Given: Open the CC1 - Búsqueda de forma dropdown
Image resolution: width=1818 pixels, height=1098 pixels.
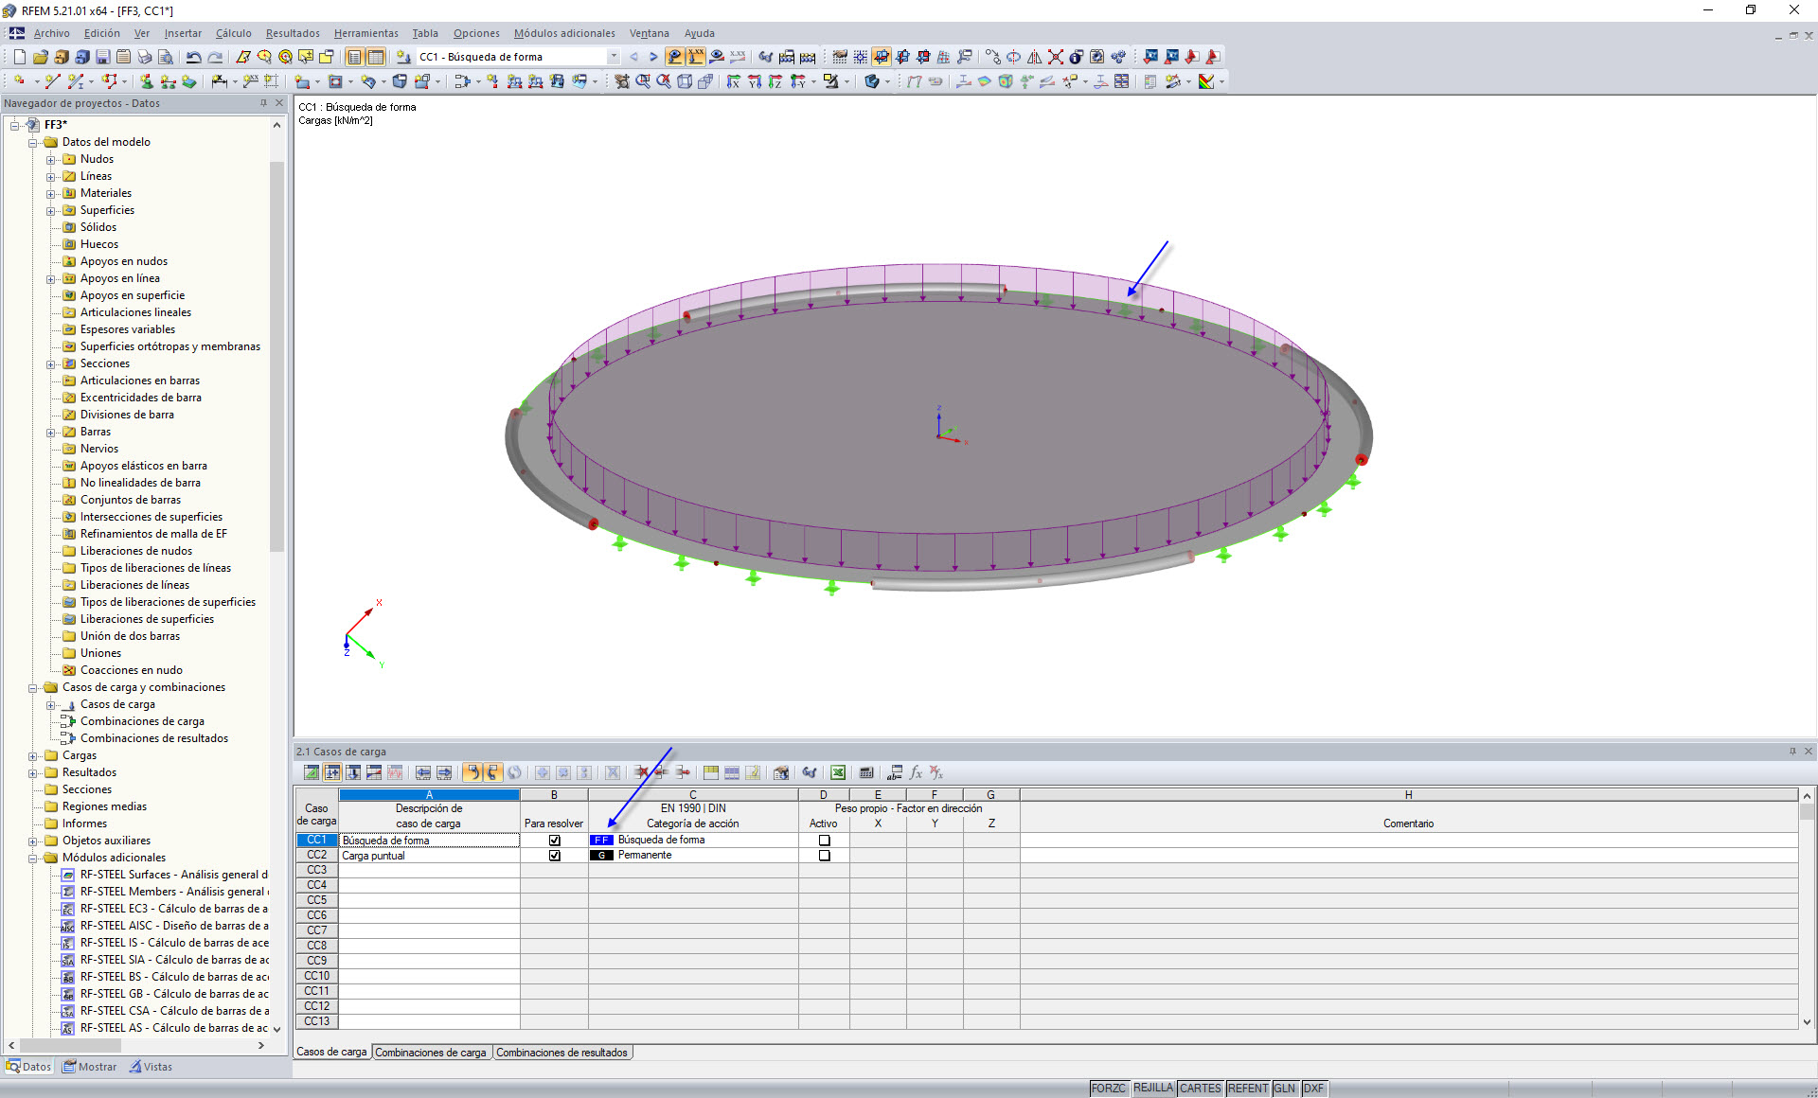Looking at the screenshot, I should 614,57.
